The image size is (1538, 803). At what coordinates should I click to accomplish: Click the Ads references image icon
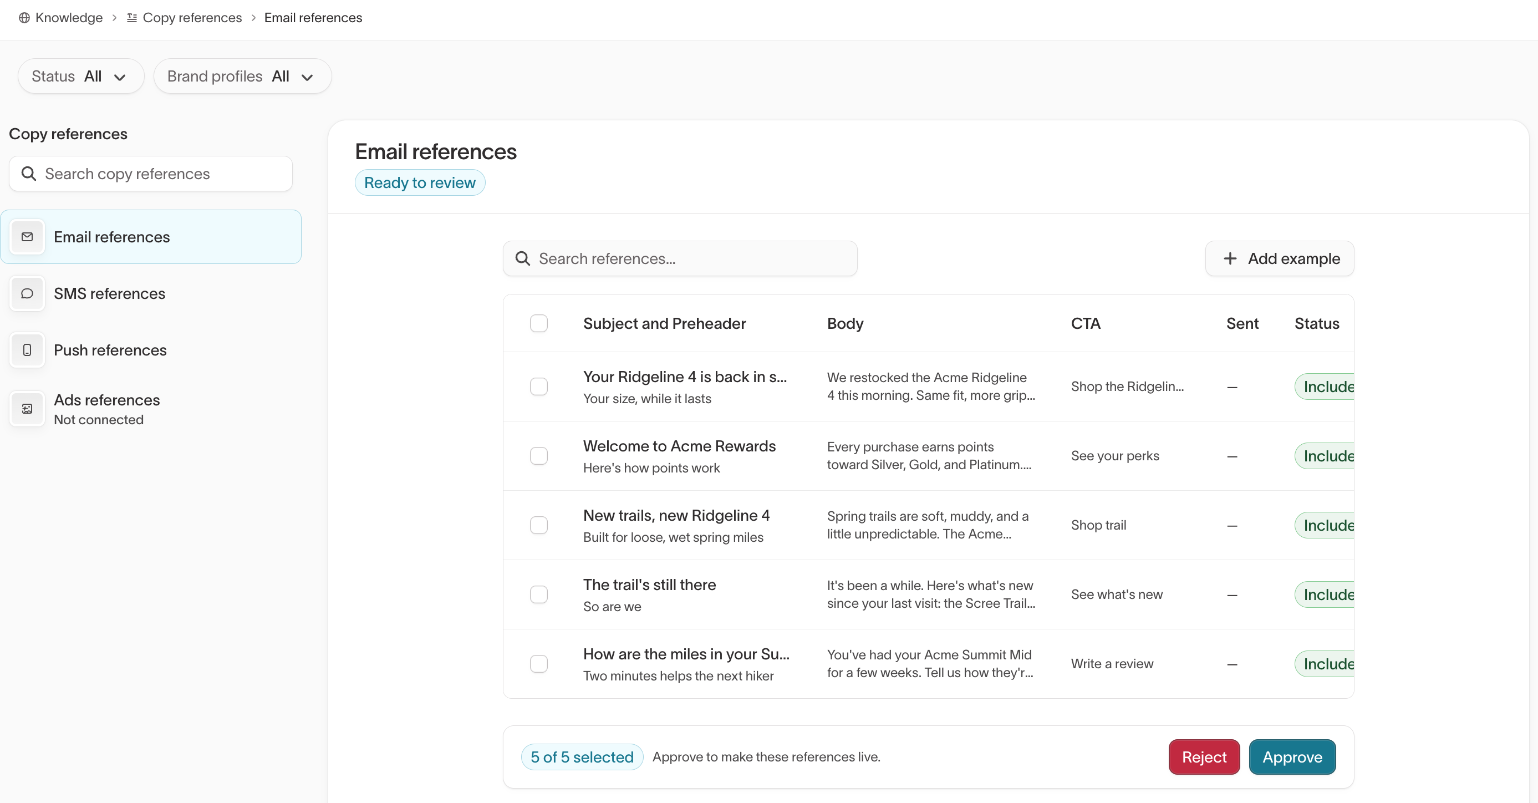[28, 409]
